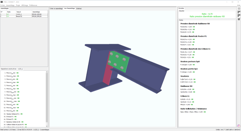The image size is (241, 131).
Task: Click the Steel-Connect logo in the title bar
Action: (2, 2)
